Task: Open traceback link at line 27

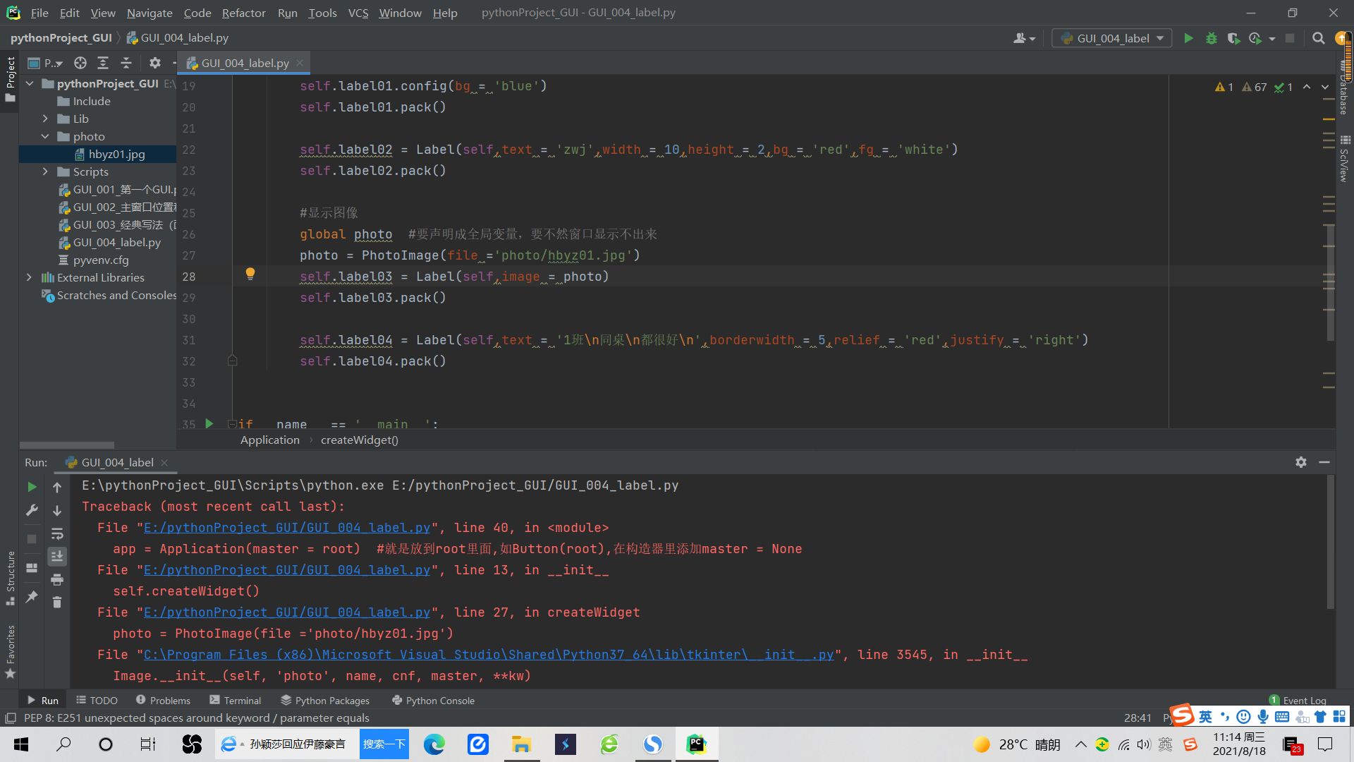Action: point(286,612)
